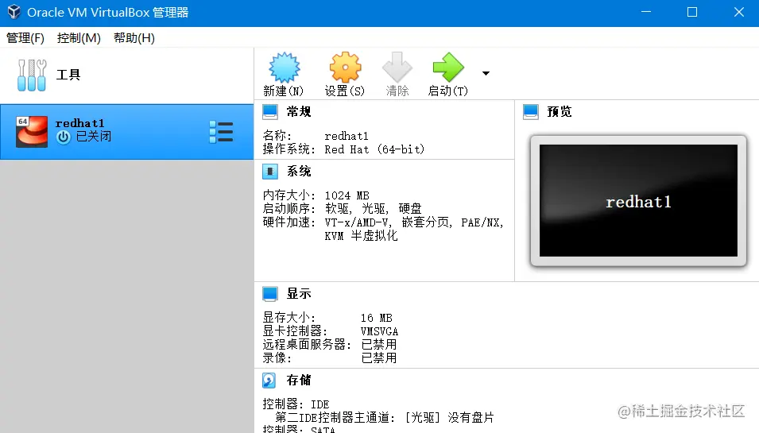Click the power state icon next to 已关闭
Screen dimensions: 759x433
point(64,137)
